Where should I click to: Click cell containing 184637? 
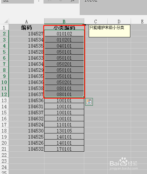pyautogui.click(x=27, y=94)
